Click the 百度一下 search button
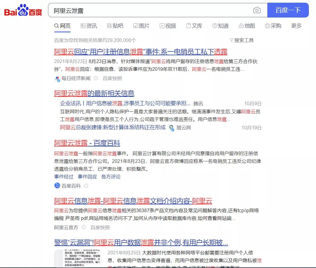 point(288,10)
